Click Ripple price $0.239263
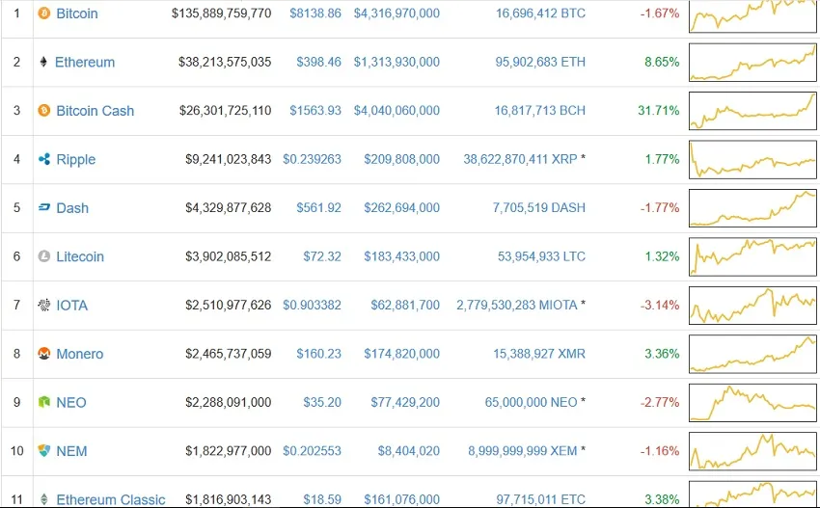The height and width of the screenshot is (508, 820). click(x=312, y=159)
